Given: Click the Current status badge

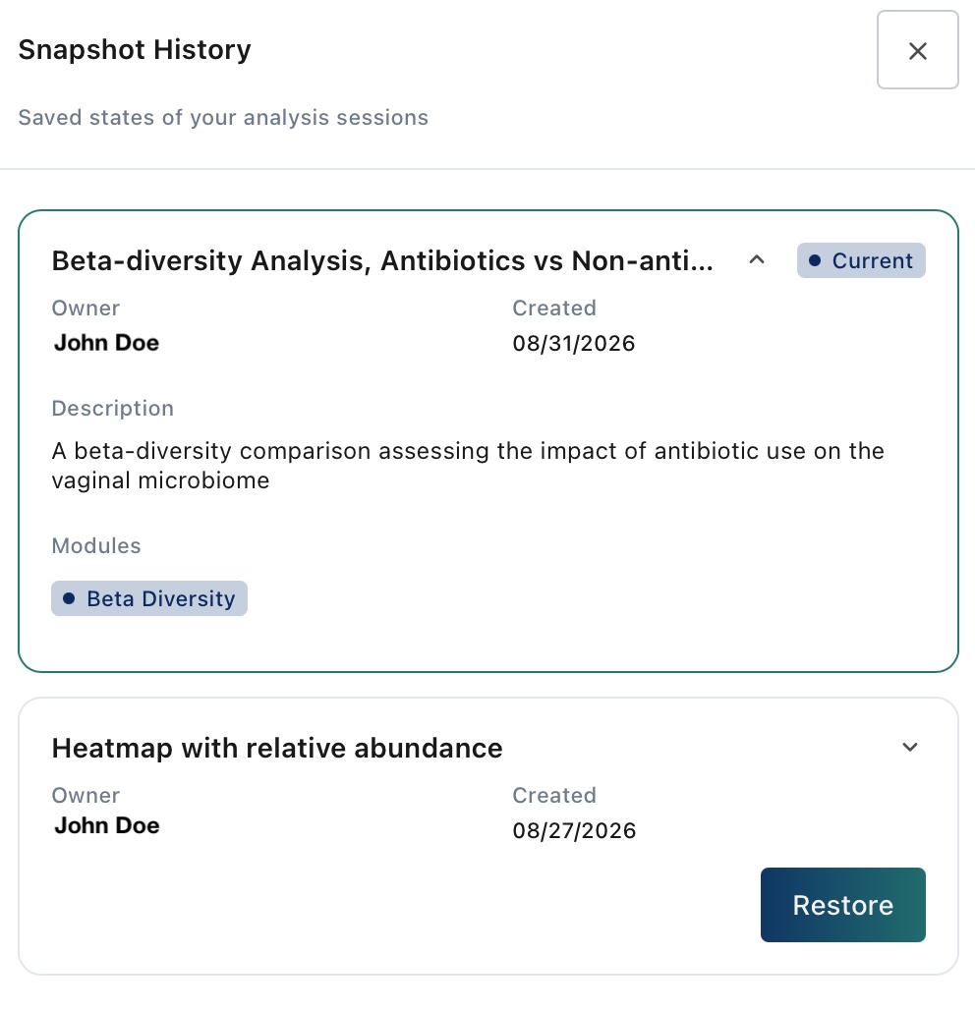Looking at the screenshot, I should [x=861, y=260].
